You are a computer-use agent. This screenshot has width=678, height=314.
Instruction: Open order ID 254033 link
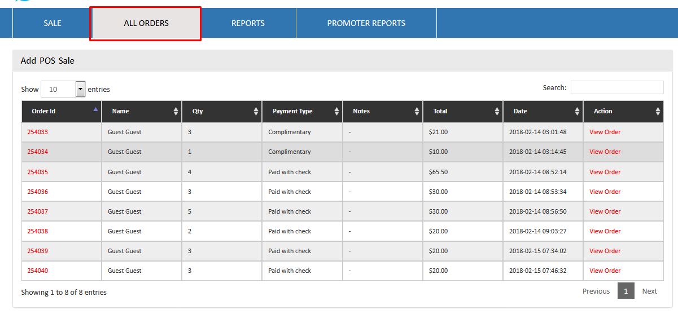pyautogui.click(x=38, y=132)
